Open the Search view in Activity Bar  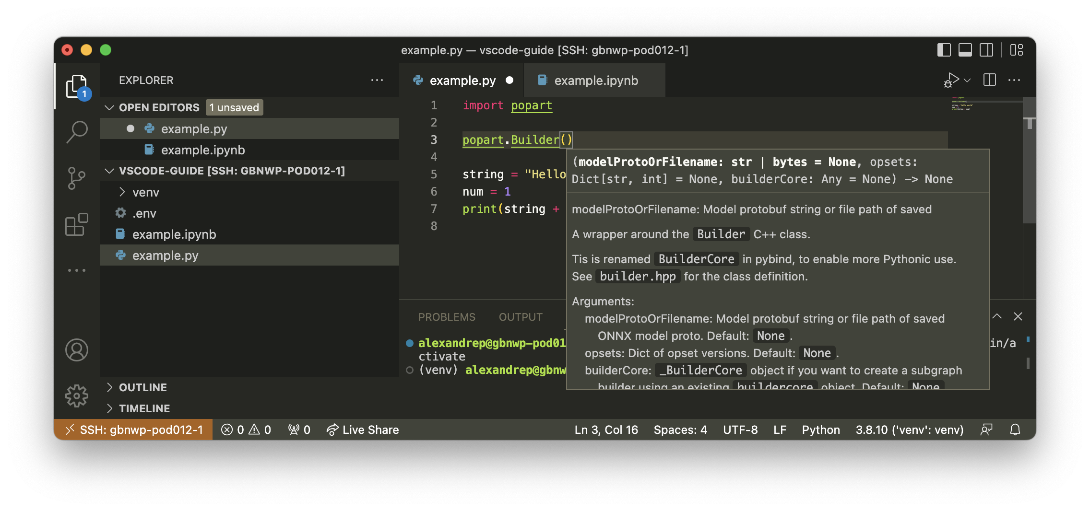[77, 130]
